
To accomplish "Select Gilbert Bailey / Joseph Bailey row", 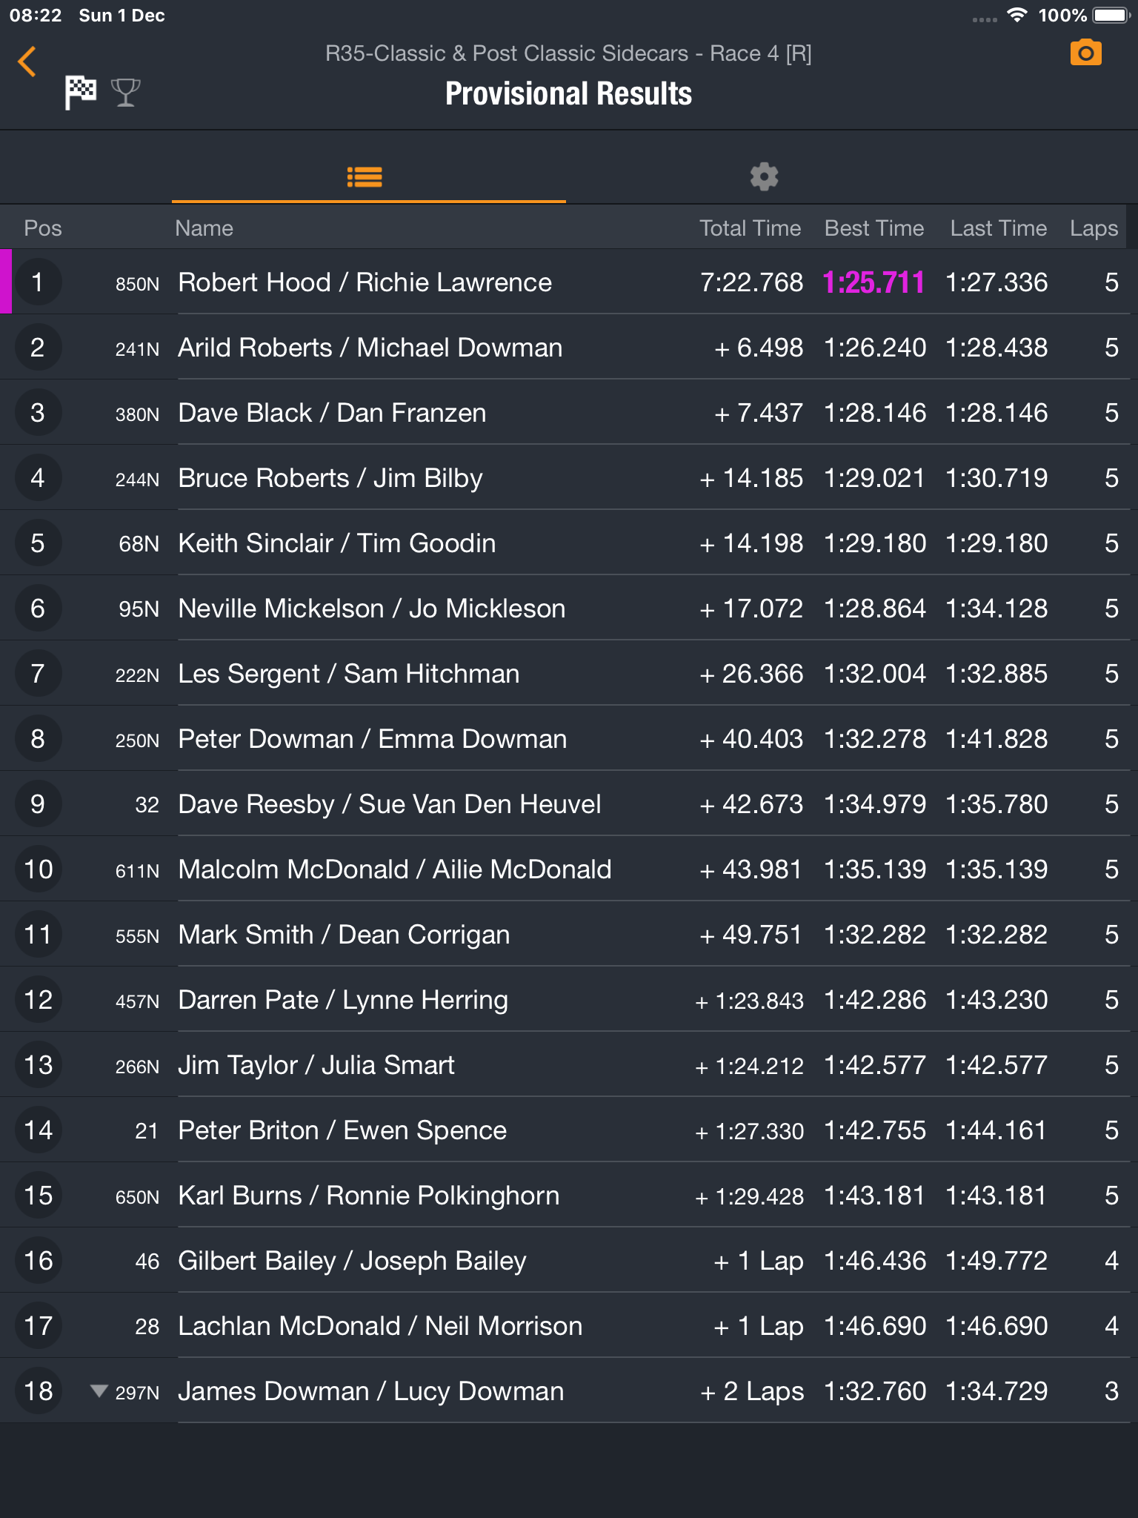I will coord(569,1260).
